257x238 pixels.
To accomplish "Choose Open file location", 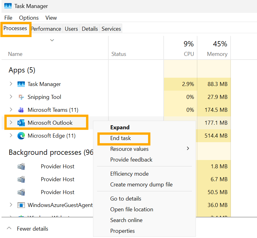I will pos(132,209).
